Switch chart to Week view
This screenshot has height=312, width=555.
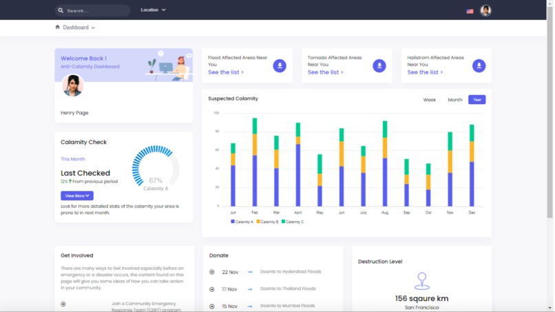click(x=430, y=100)
